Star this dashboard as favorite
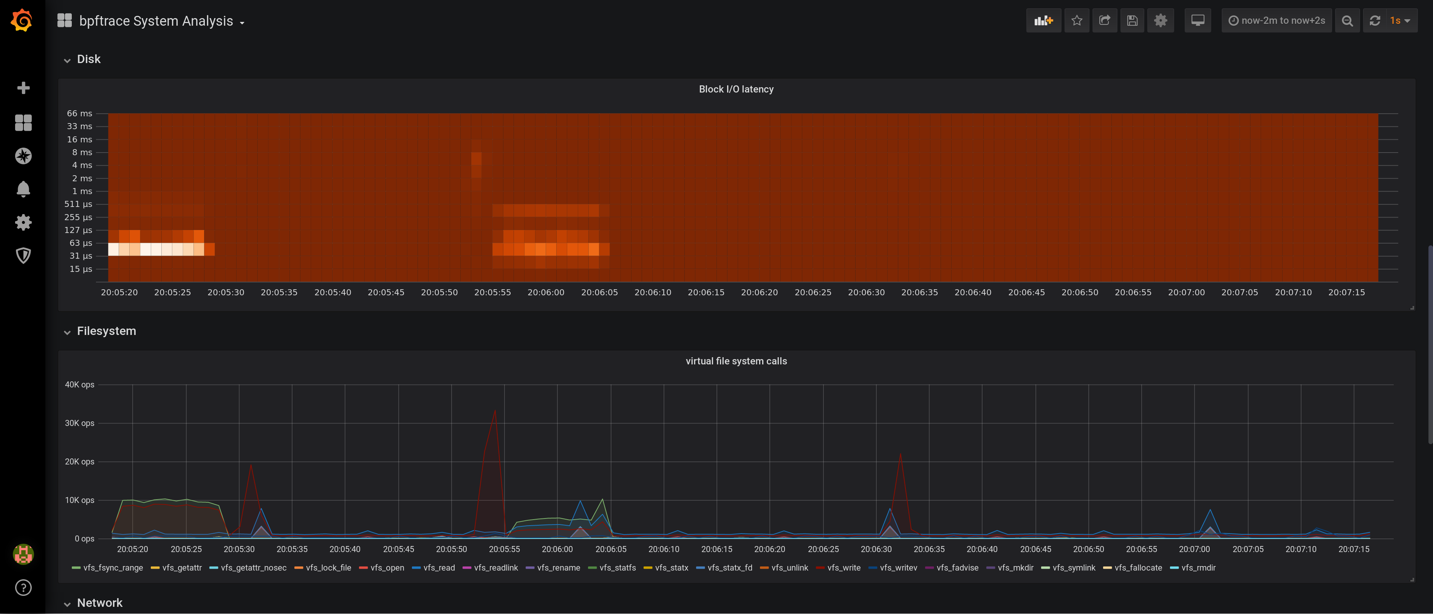This screenshot has height=614, width=1433. pyautogui.click(x=1076, y=20)
